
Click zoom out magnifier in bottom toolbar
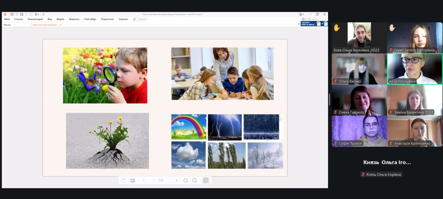186,180
